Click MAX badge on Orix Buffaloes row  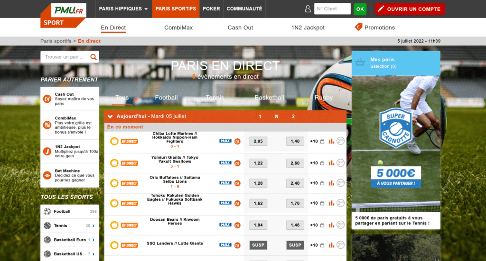tap(225, 183)
